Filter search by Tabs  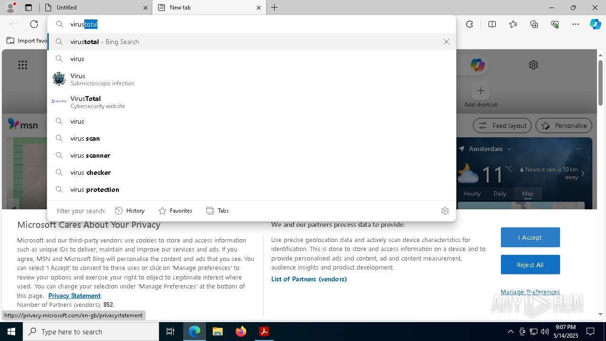pyautogui.click(x=218, y=211)
